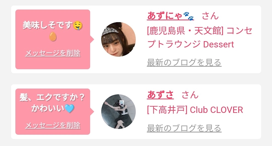The image size is (272, 146).
Task: Select the [下高井戸] Club CLOVER shop text
Action: (x=195, y=110)
